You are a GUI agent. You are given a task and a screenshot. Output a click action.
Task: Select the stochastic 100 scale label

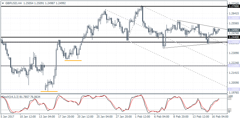point(230,97)
